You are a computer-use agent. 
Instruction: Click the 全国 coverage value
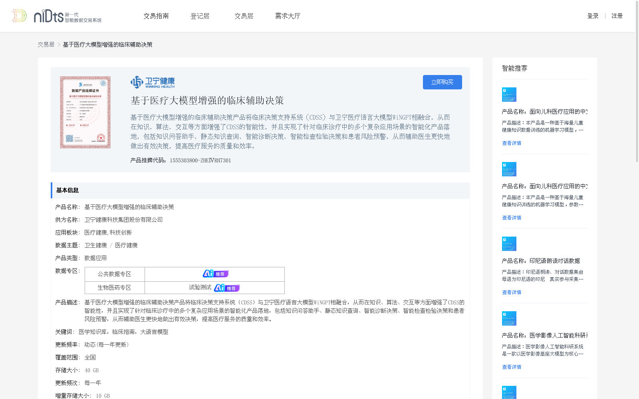pos(90,358)
